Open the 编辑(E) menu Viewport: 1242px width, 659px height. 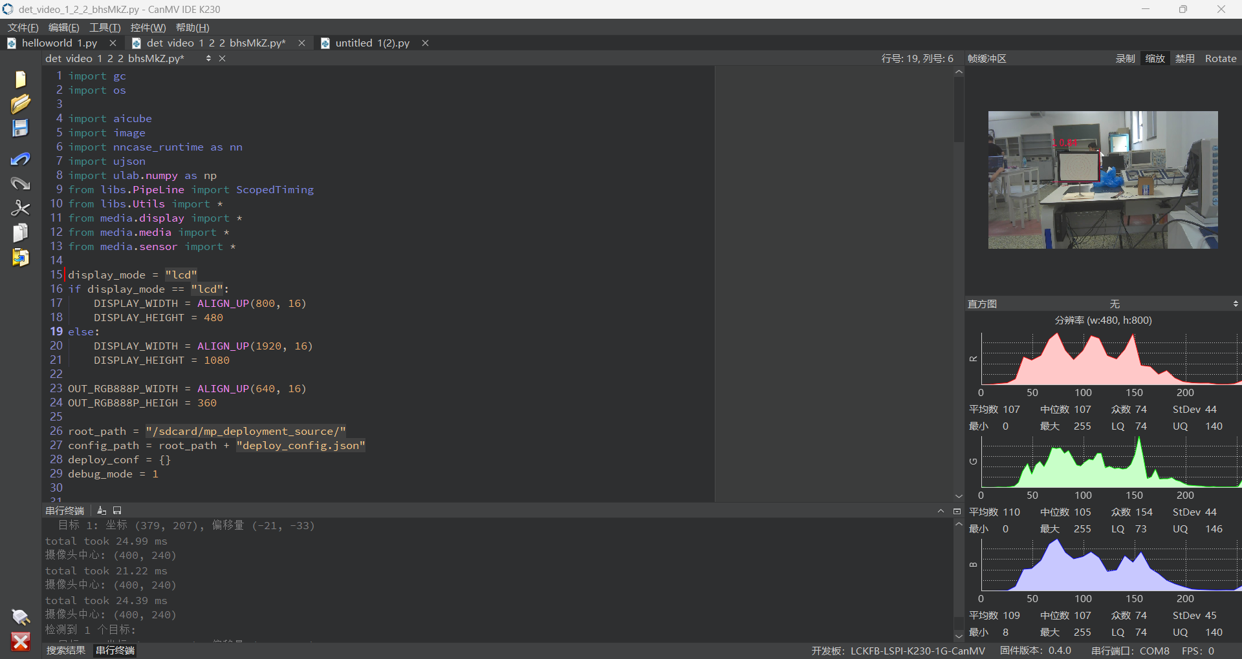tap(63, 27)
